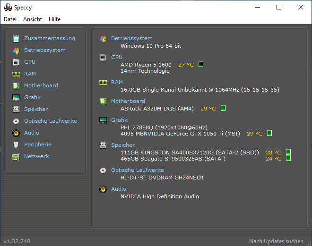Viewport: 312px width, 246px height.
Task: Select the RAM module icon in sidebar
Action: tap(16, 74)
